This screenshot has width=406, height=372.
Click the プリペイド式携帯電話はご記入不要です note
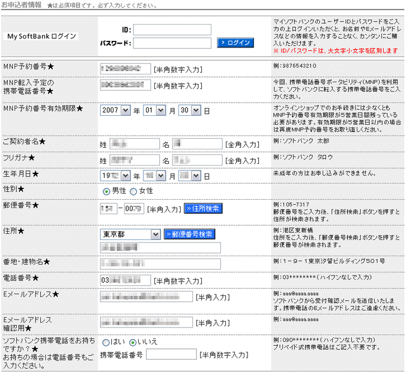327,347
